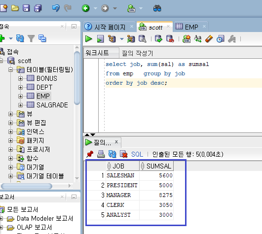Open dropdown next to back arrow

95,8
